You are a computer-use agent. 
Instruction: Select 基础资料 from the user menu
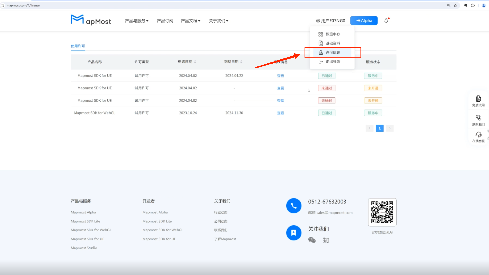coord(332,43)
